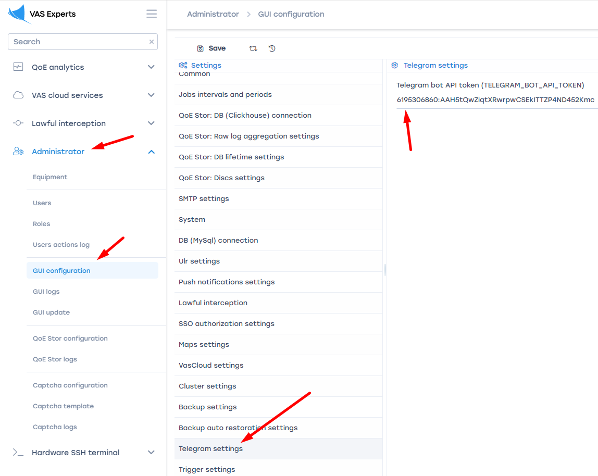Open the history clock icon in toolbar
Screen dimensions: 598x476
pos(272,48)
